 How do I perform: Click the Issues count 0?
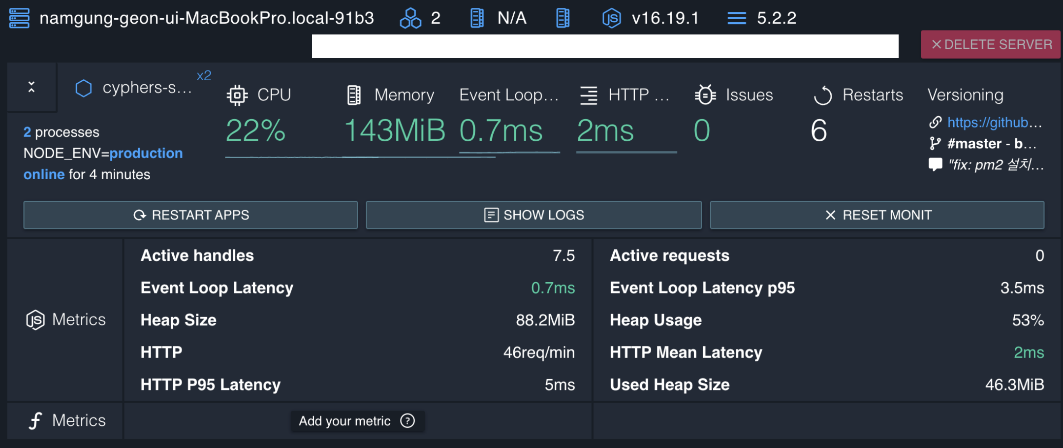click(x=702, y=130)
